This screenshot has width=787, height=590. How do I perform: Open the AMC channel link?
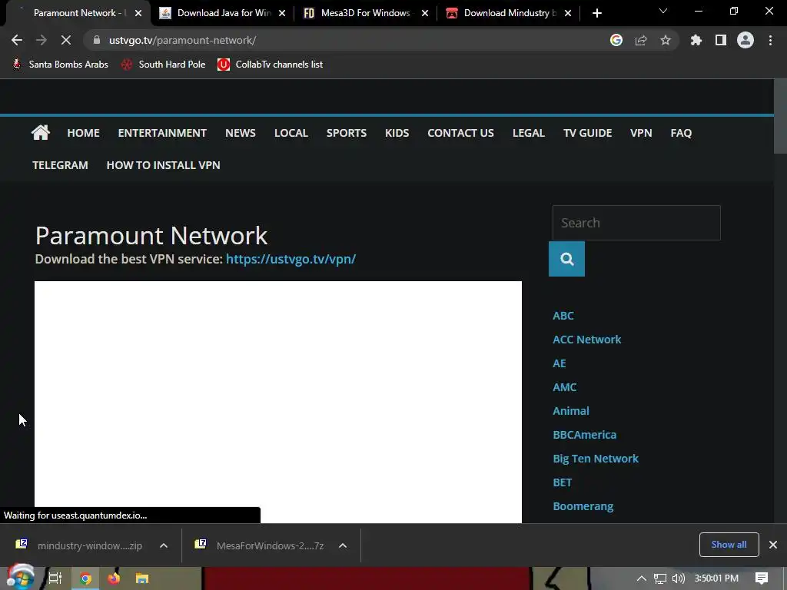tap(565, 387)
